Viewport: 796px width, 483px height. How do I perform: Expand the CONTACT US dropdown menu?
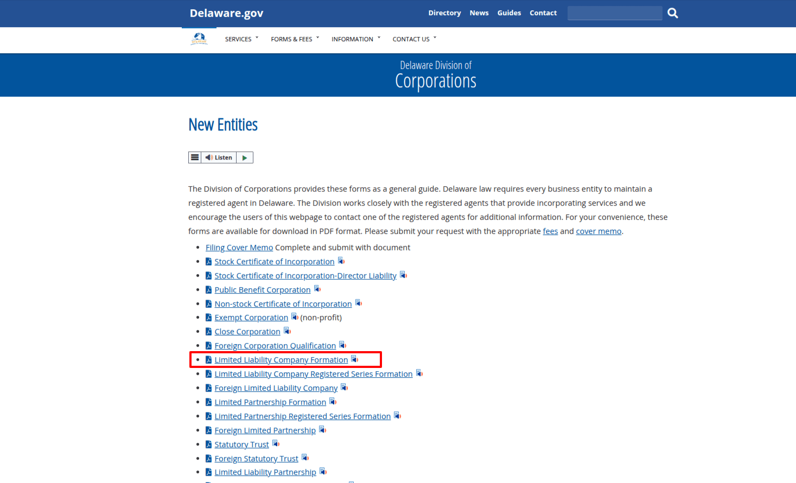pos(415,39)
